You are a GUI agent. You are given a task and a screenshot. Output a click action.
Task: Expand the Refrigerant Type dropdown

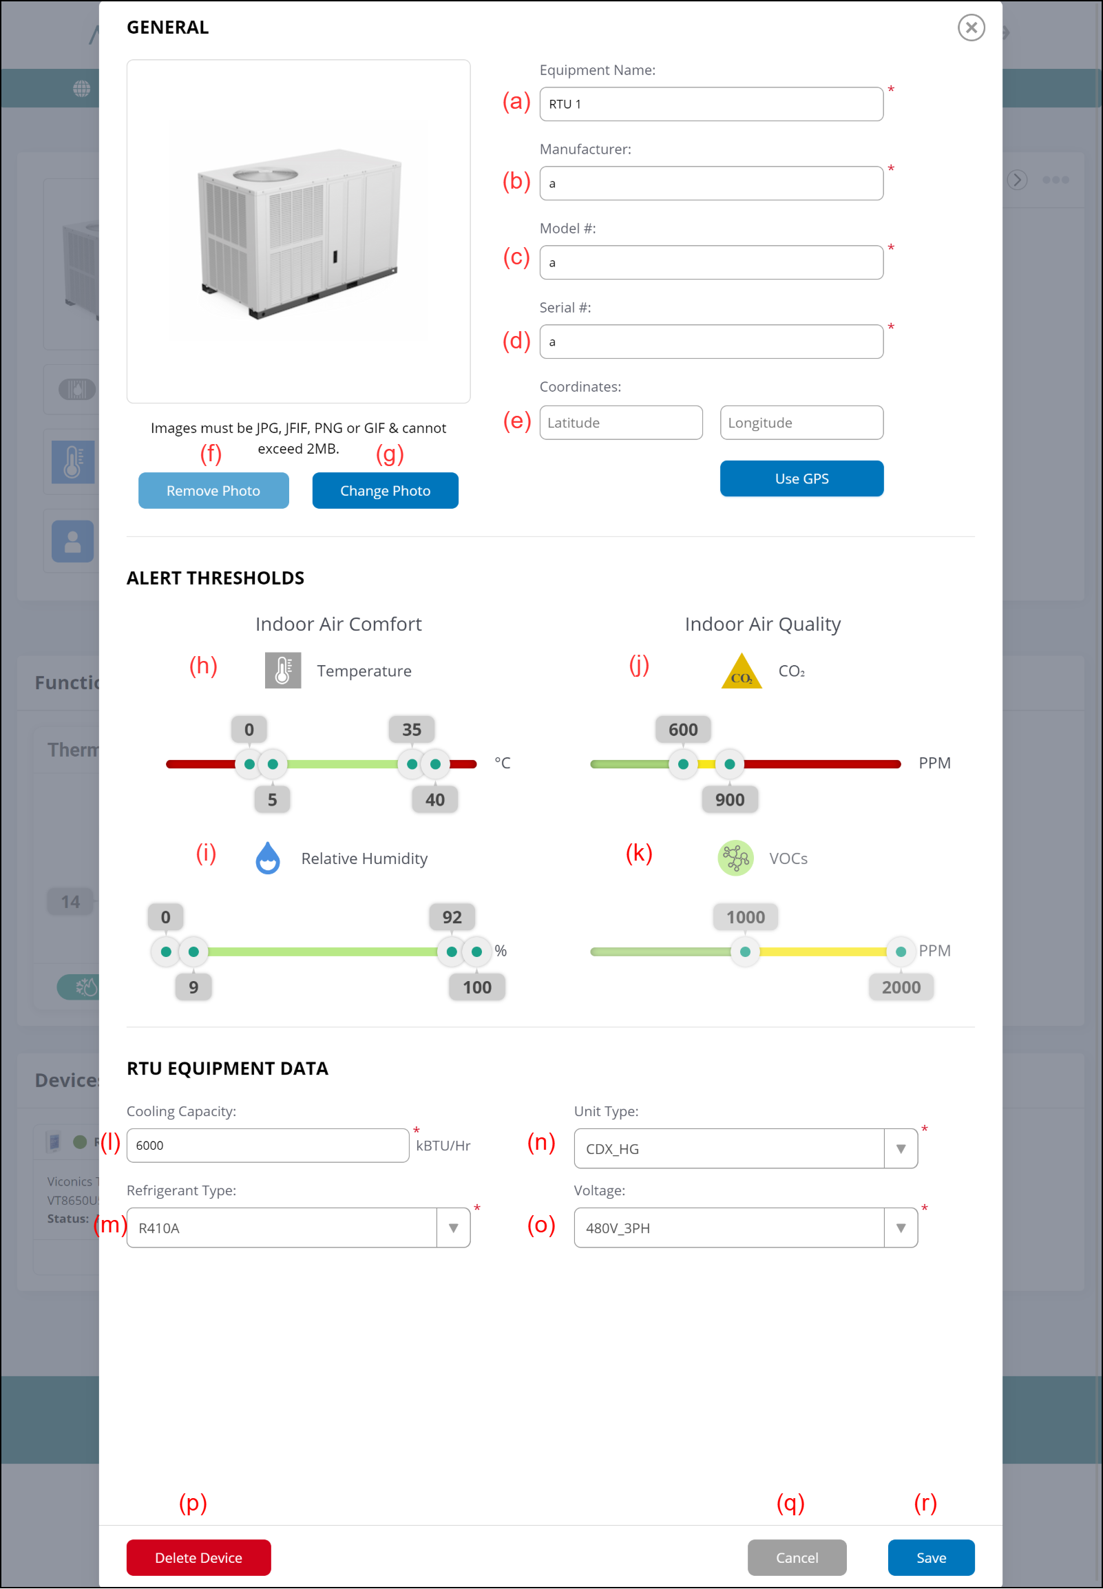pyautogui.click(x=452, y=1228)
